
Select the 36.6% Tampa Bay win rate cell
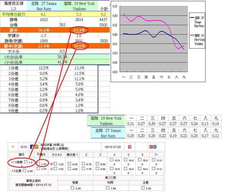point(44,30)
